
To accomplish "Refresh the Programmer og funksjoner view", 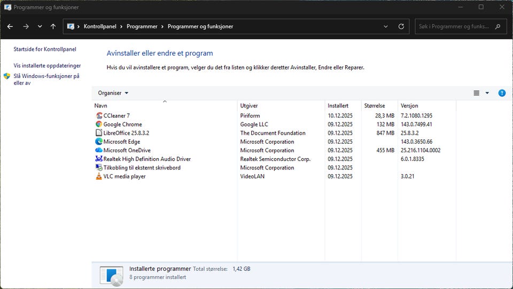I will coord(401,27).
